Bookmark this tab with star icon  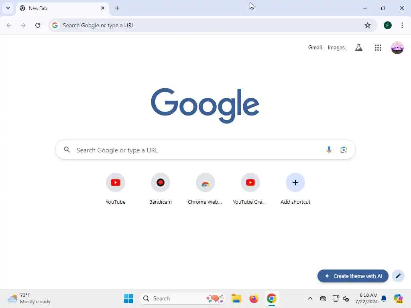[x=368, y=25]
